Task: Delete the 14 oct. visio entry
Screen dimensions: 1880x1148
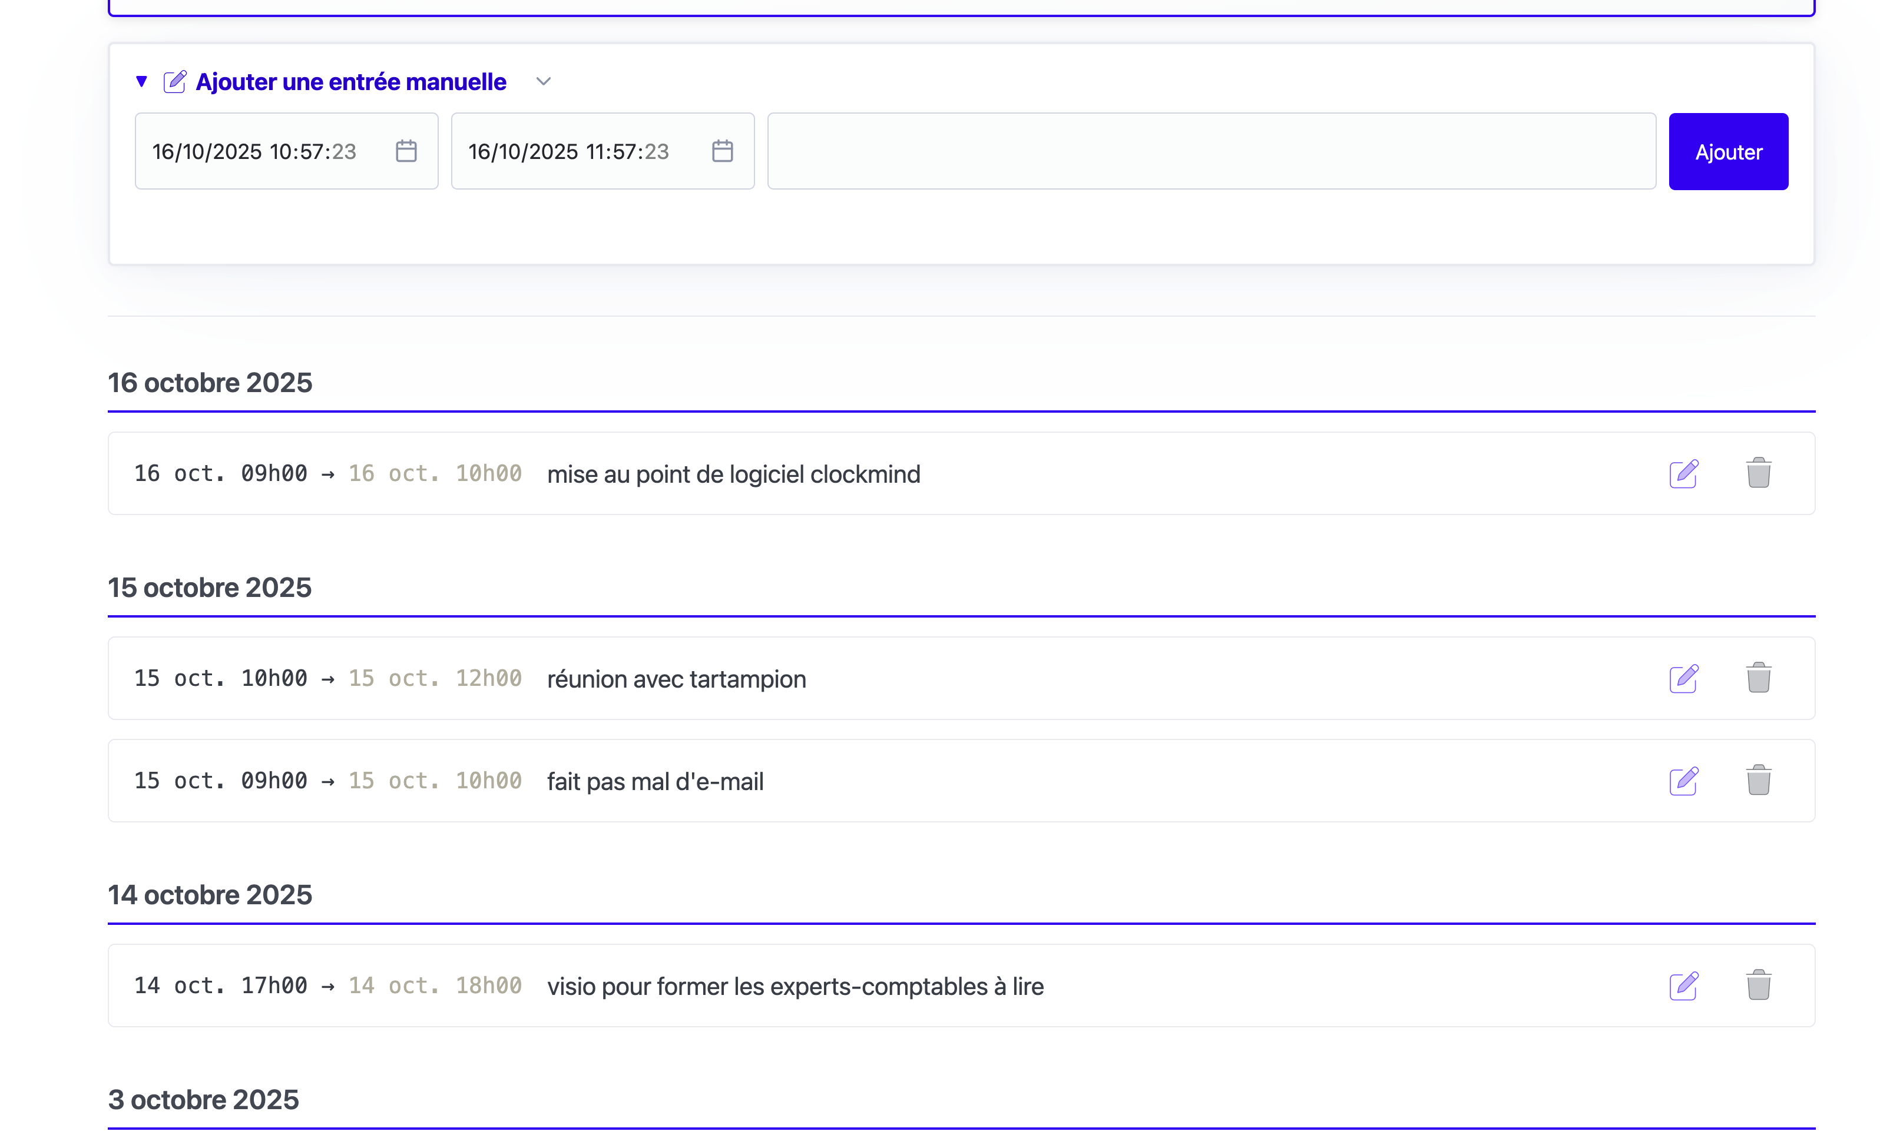Action: pyautogui.click(x=1758, y=986)
